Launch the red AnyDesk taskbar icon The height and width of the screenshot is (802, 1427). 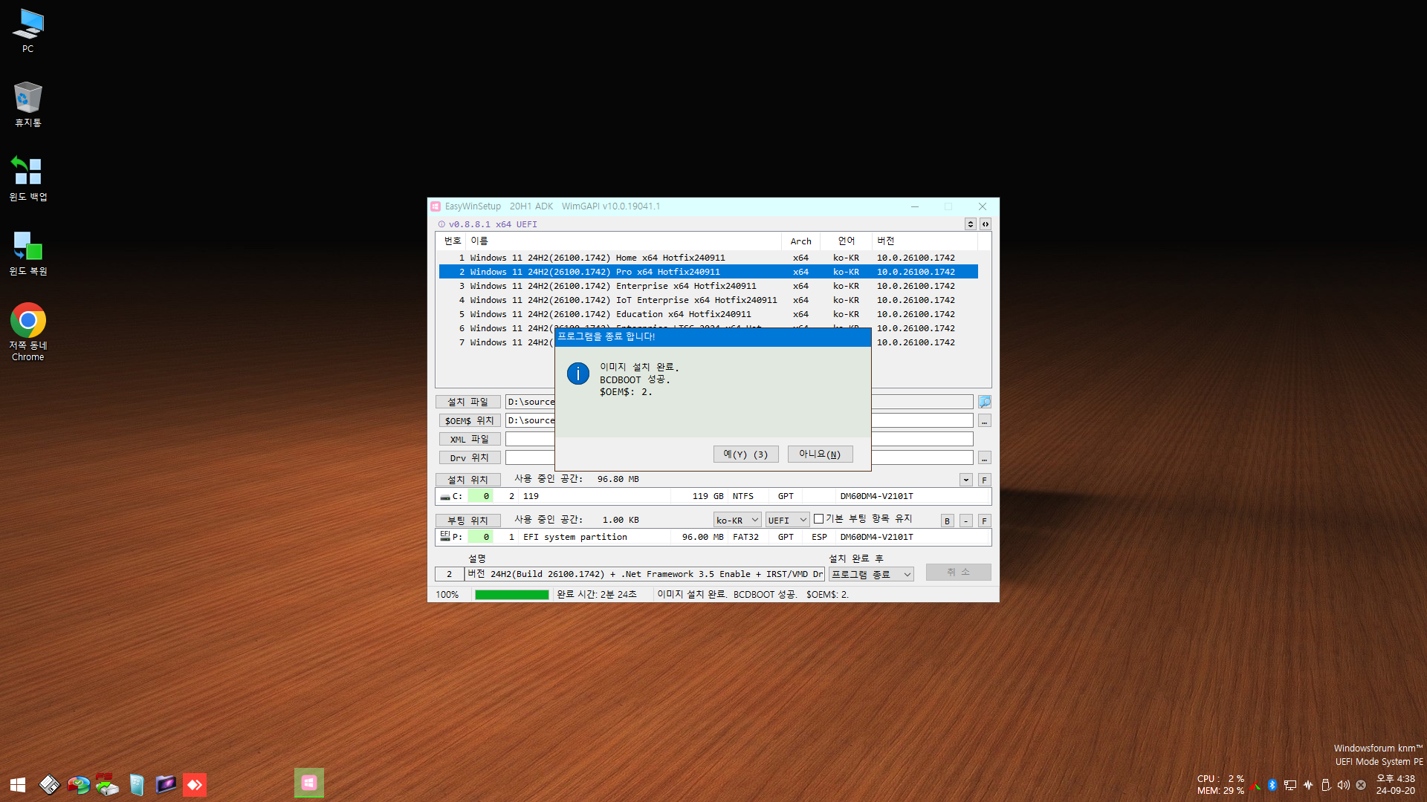[x=195, y=784]
